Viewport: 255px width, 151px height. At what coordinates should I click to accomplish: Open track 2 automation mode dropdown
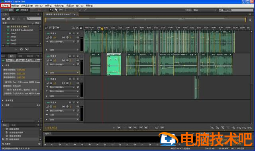(x=64, y=73)
